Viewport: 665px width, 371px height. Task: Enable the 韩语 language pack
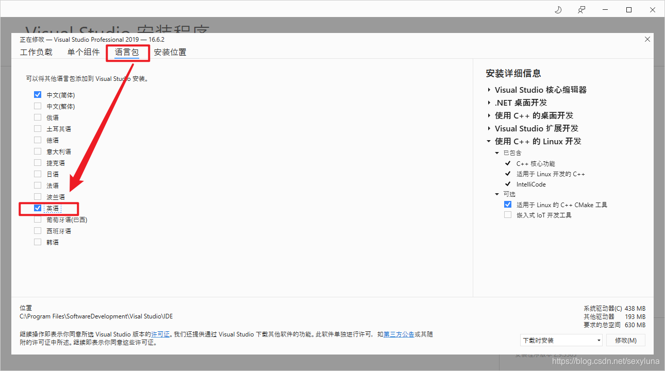pos(37,242)
